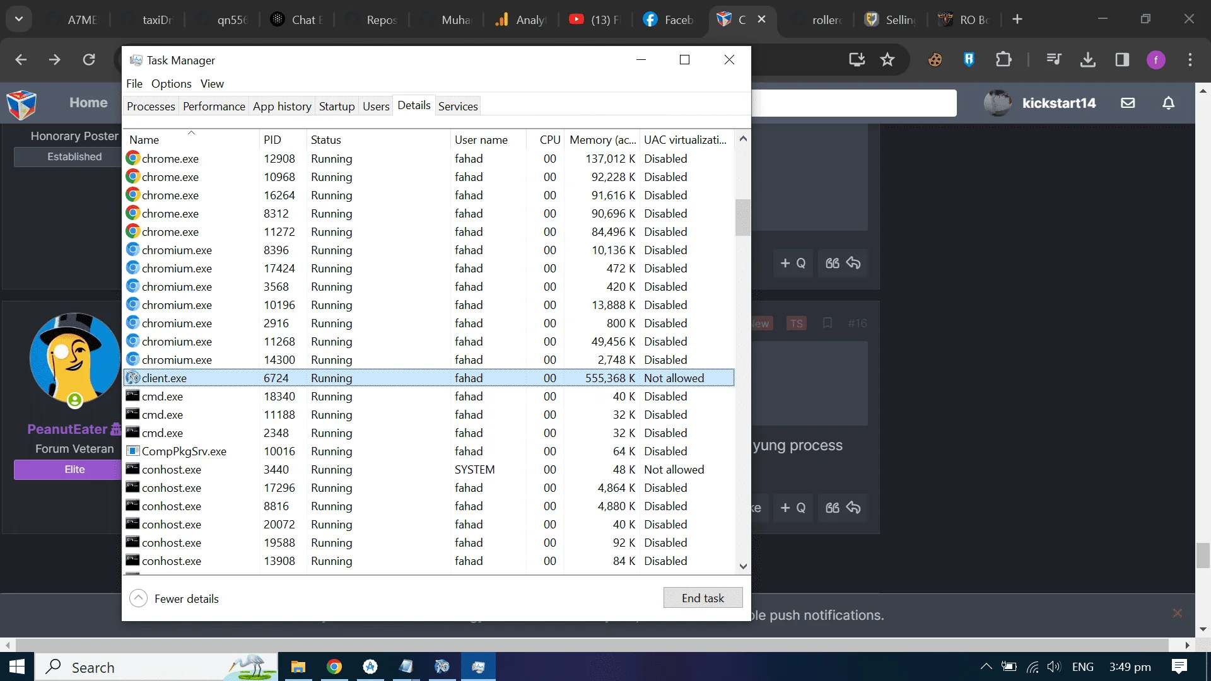Click the Home link in forum navigation

tap(88, 103)
